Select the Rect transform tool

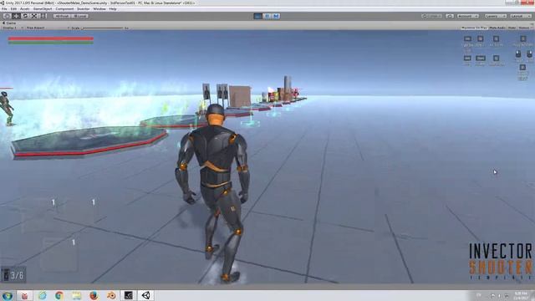point(43,16)
